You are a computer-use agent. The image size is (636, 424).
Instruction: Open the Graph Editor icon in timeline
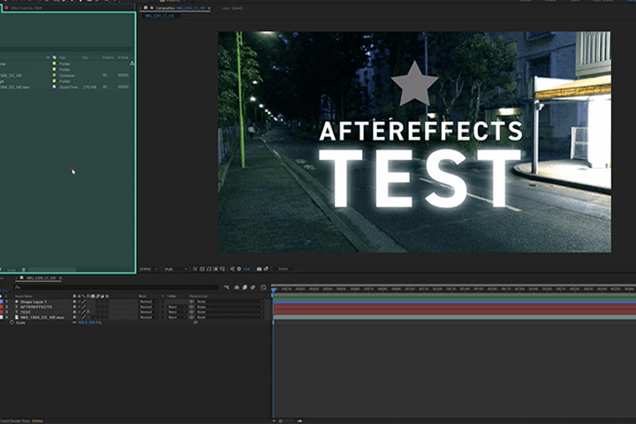click(x=263, y=287)
